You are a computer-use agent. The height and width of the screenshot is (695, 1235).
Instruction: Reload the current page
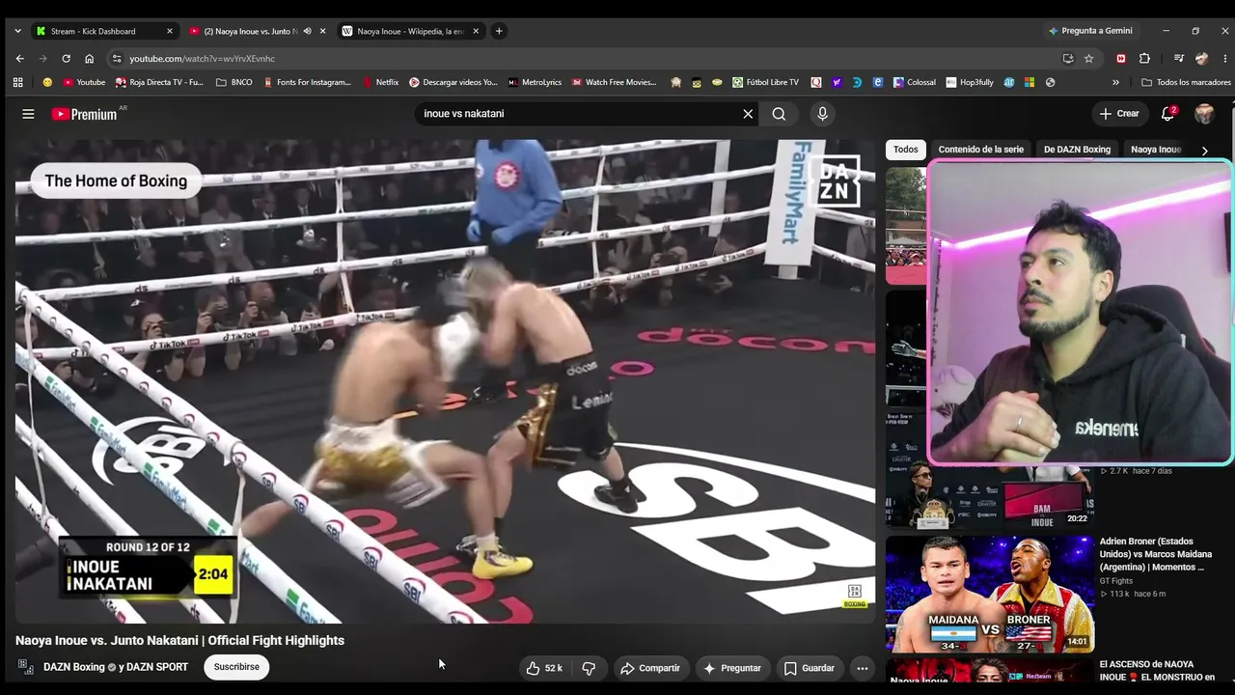(x=66, y=58)
